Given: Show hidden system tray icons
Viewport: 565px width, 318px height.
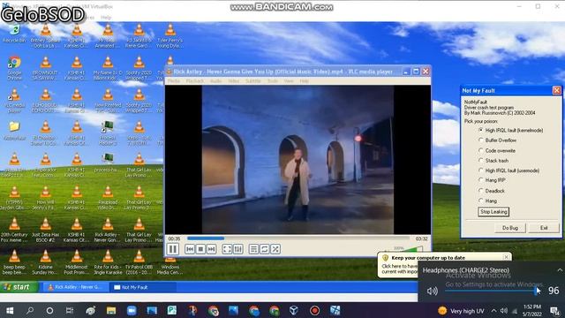Looking at the screenshot, I should tap(493, 311).
